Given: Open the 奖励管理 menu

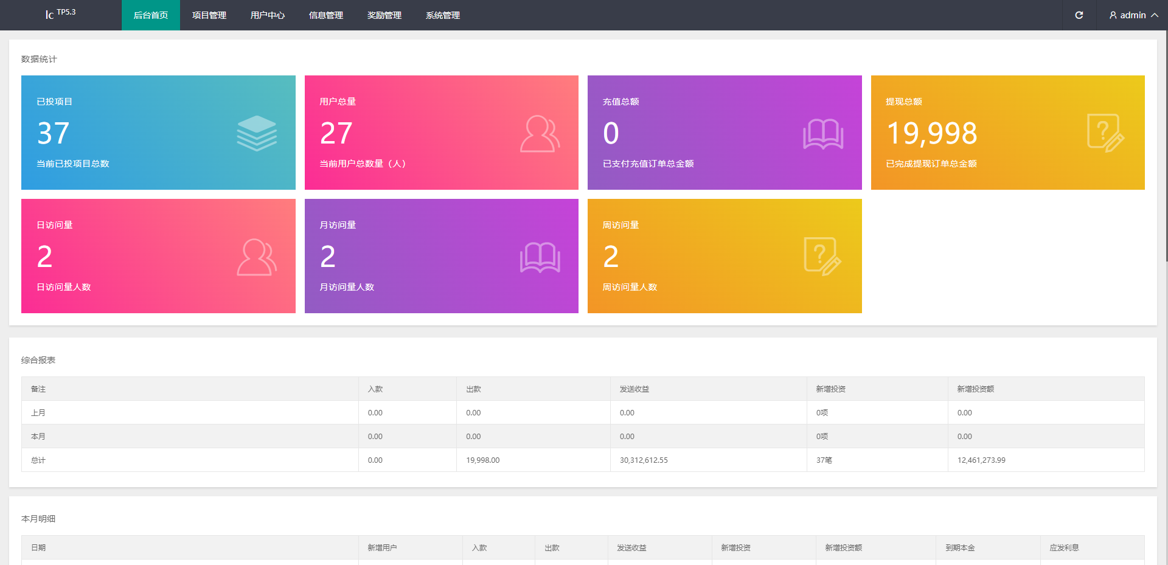Looking at the screenshot, I should 384,15.
